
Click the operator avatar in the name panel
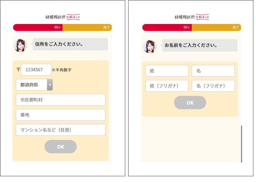click(x=150, y=46)
